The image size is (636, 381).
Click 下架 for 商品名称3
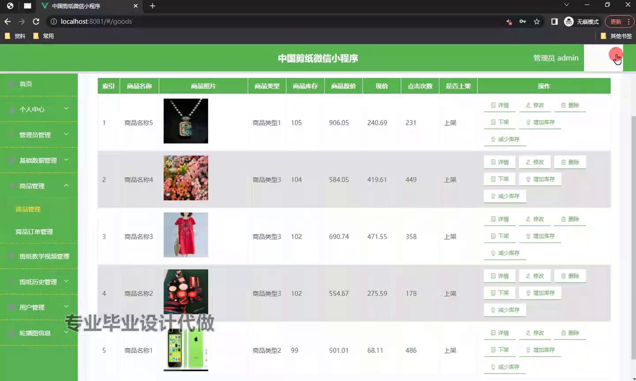click(x=500, y=236)
